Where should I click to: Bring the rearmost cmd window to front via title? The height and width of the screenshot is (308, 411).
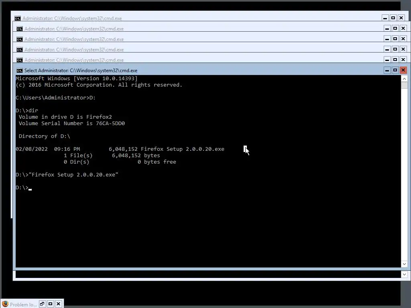click(x=72, y=18)
